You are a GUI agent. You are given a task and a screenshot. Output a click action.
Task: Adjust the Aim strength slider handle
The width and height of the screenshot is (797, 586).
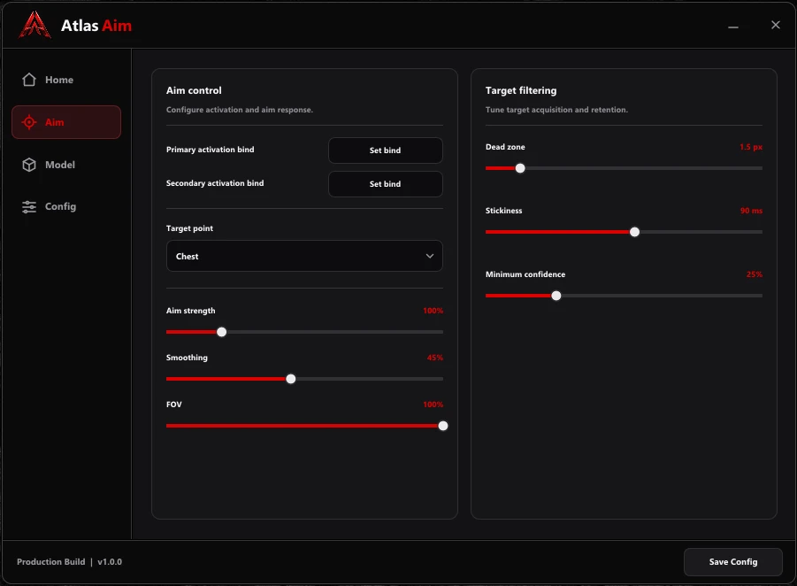[x=222, y=332]
